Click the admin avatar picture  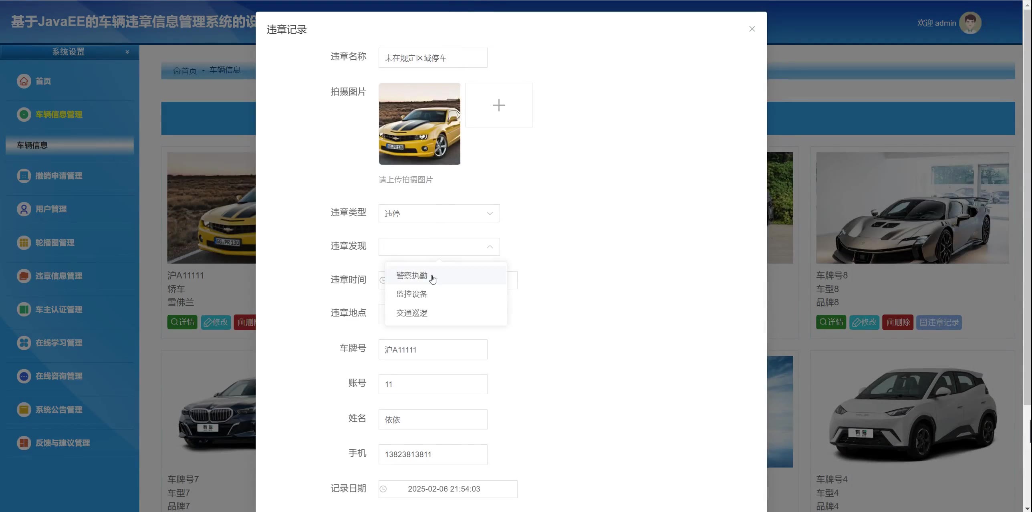970,23
